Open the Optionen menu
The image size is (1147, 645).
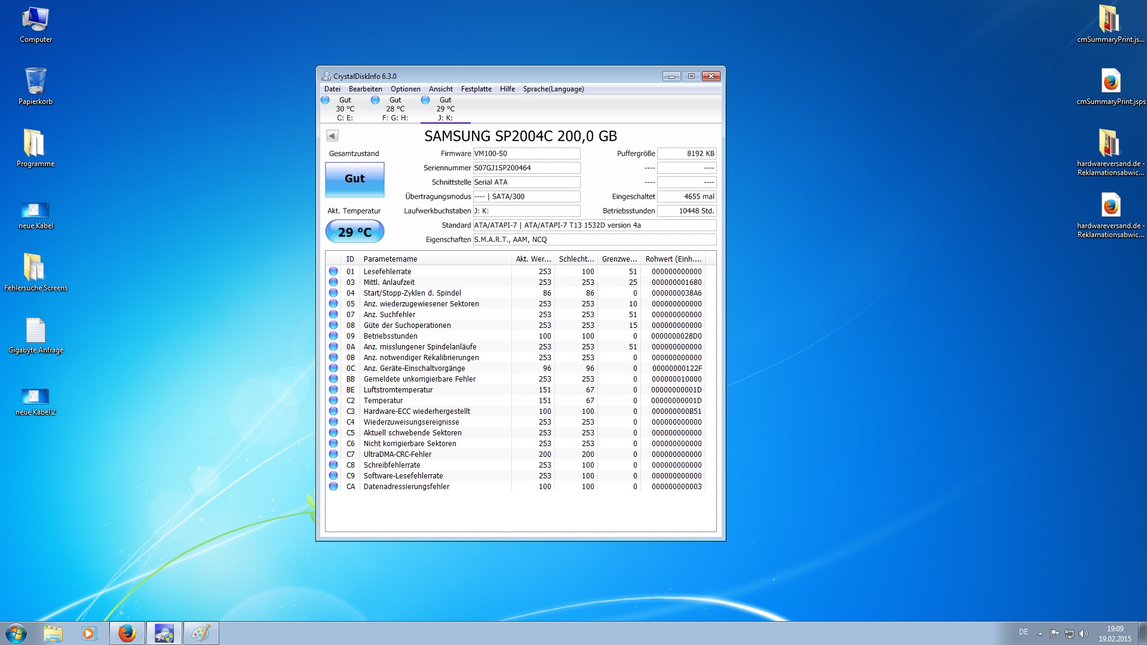click(x=405, y=89)
